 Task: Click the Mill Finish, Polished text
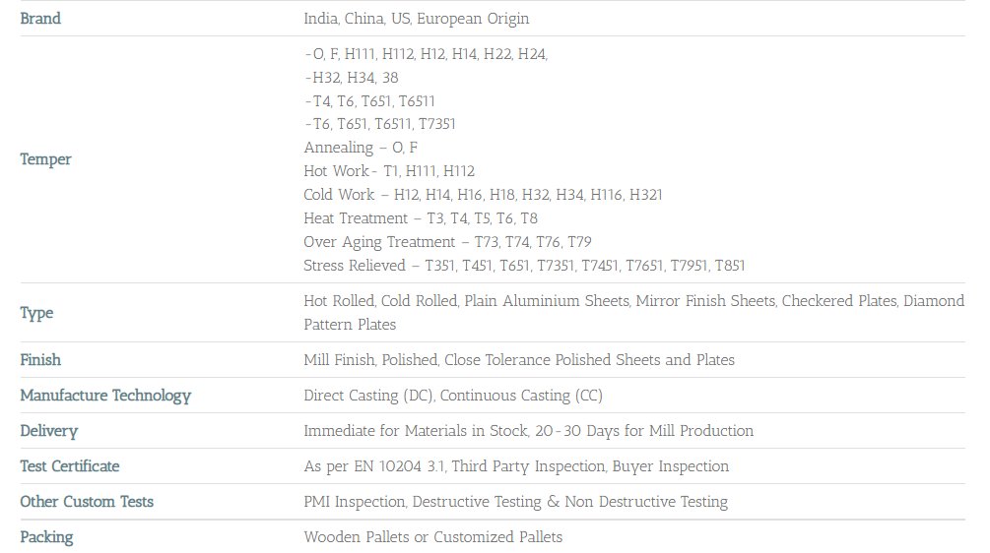(368, 360)
